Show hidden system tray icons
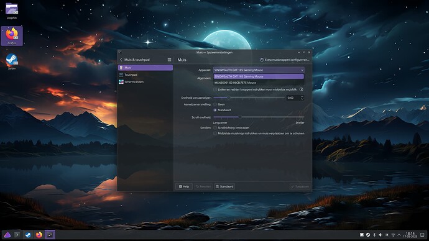Screen dimensions: 429x241 click(x=399, y=235)
